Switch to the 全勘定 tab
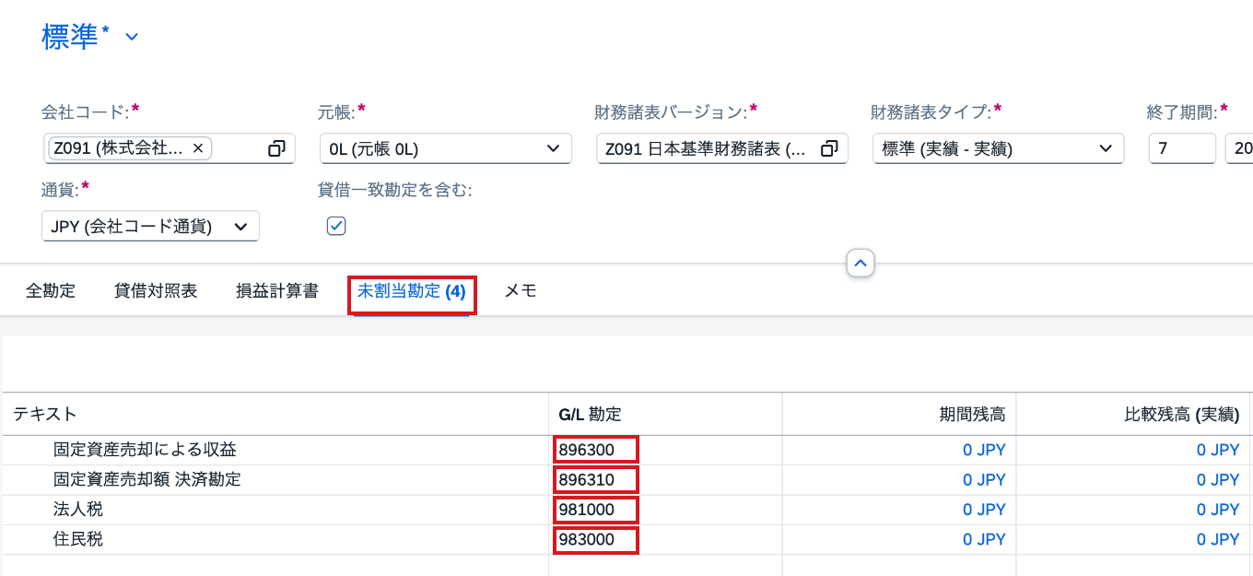Viewport: 1253px width, 576px height. [x=51, y=291]
